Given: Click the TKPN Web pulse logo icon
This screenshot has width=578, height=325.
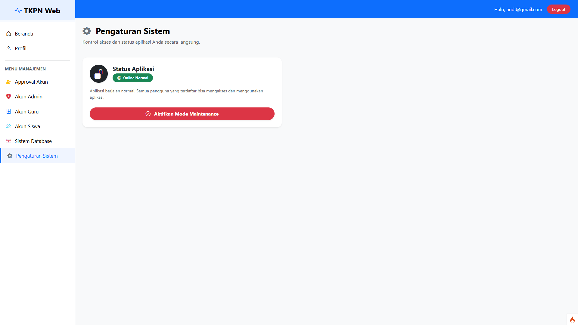Looking at the screenshot, I should click(18, 11).
